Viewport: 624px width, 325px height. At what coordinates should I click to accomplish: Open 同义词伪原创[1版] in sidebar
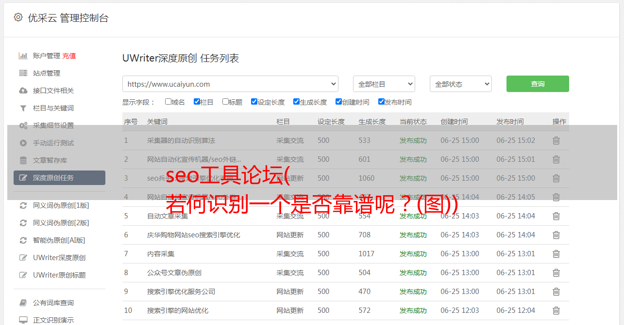61,205
